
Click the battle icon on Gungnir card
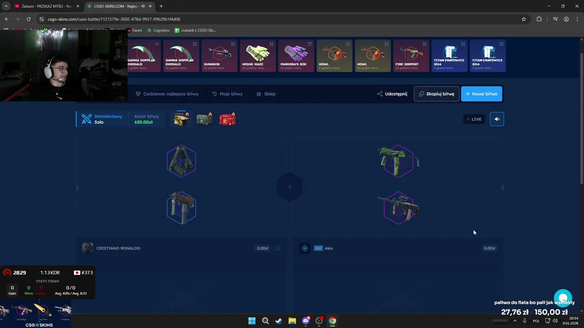point(233,44)
